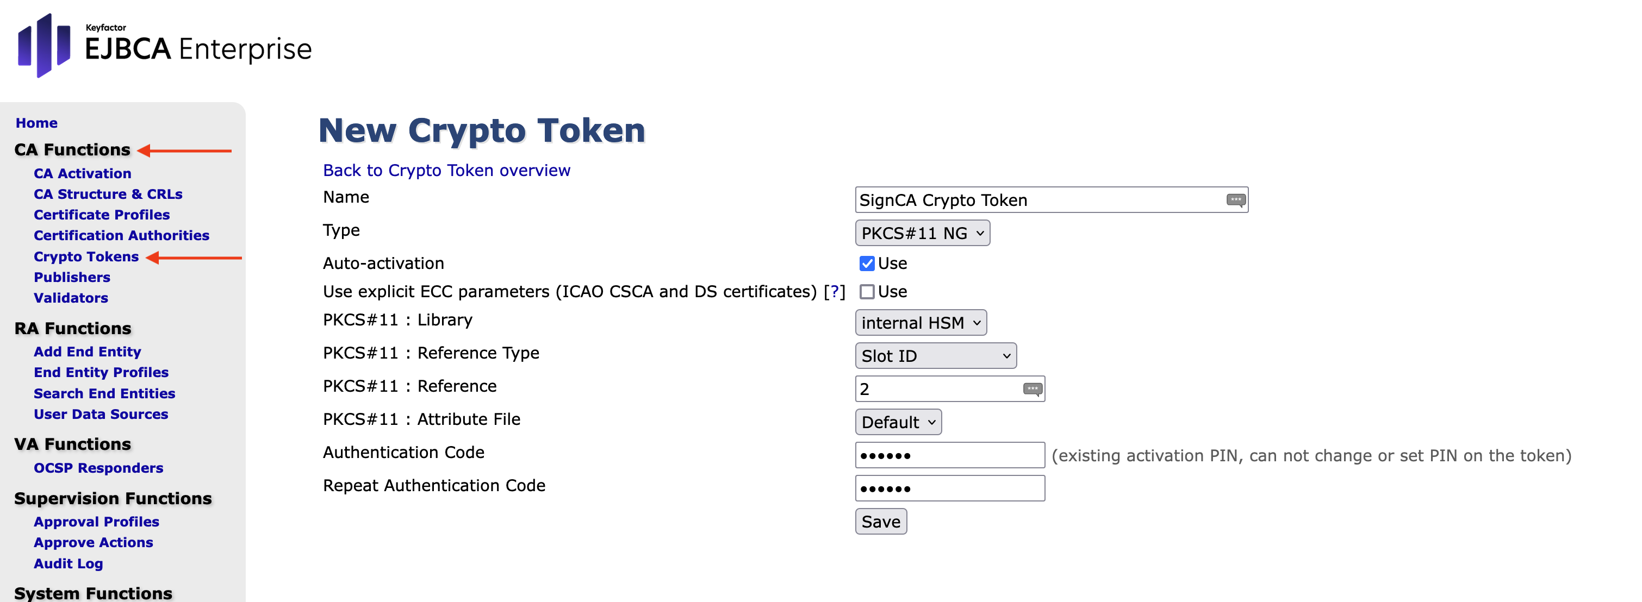Open the Type dropdown showing PKCS#11 NG
The width and height of the screenshot is (1642, 602).
pos(922,233)
